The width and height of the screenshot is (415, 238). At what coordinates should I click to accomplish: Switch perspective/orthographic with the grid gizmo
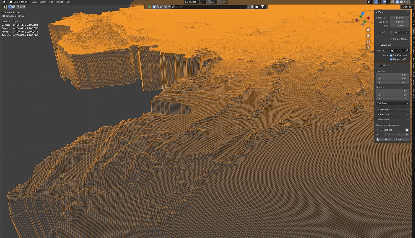[368, 48]
